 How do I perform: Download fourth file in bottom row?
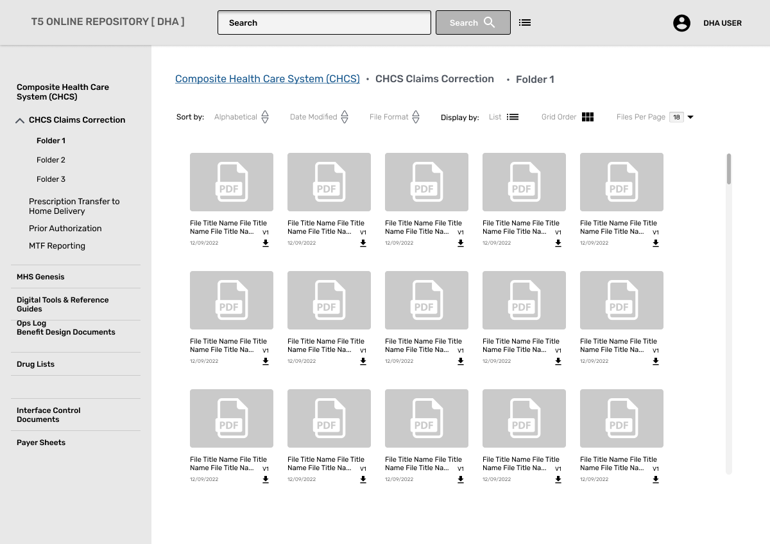point(558,480)
